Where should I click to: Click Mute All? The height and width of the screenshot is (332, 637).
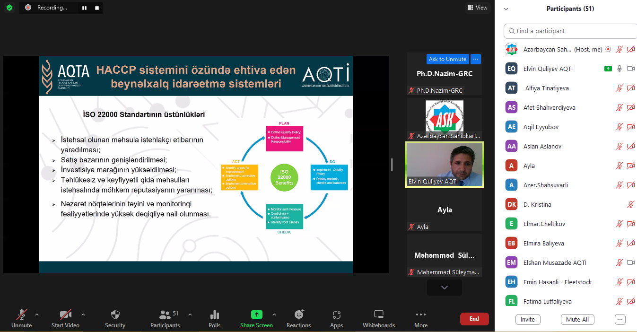pos(577,319)
